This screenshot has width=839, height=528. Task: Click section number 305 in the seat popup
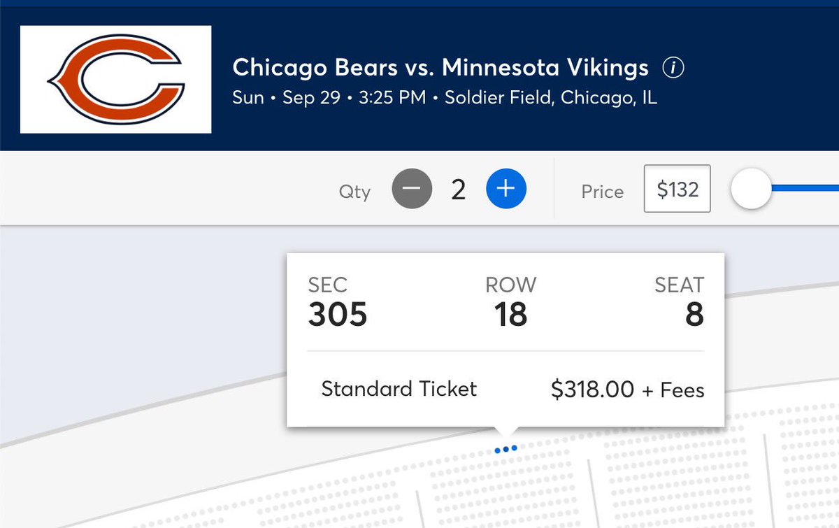338,315
